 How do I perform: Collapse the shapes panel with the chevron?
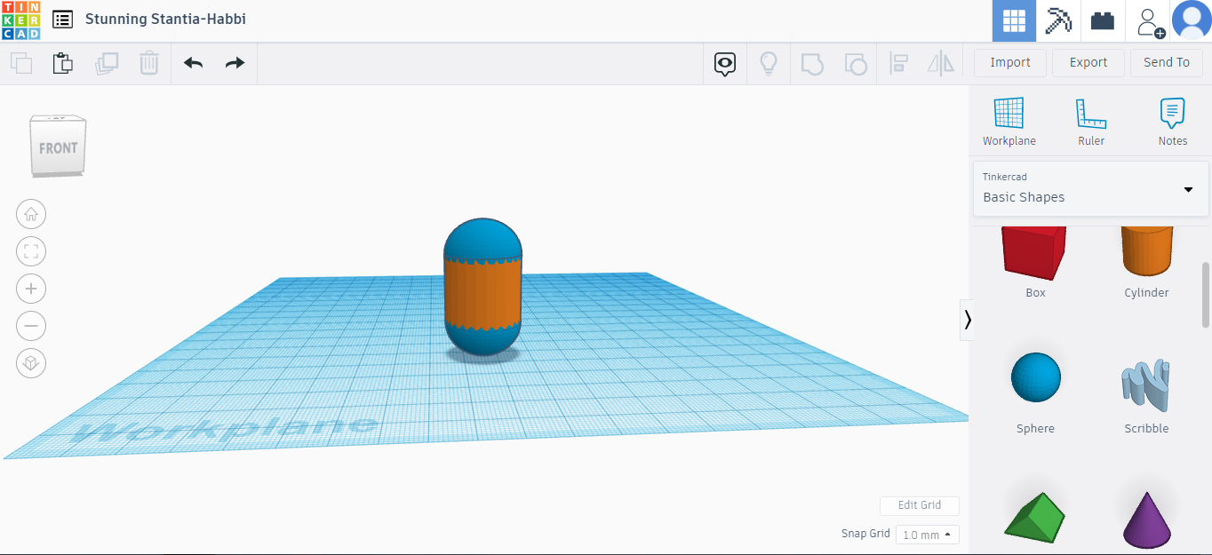point(968,320)
